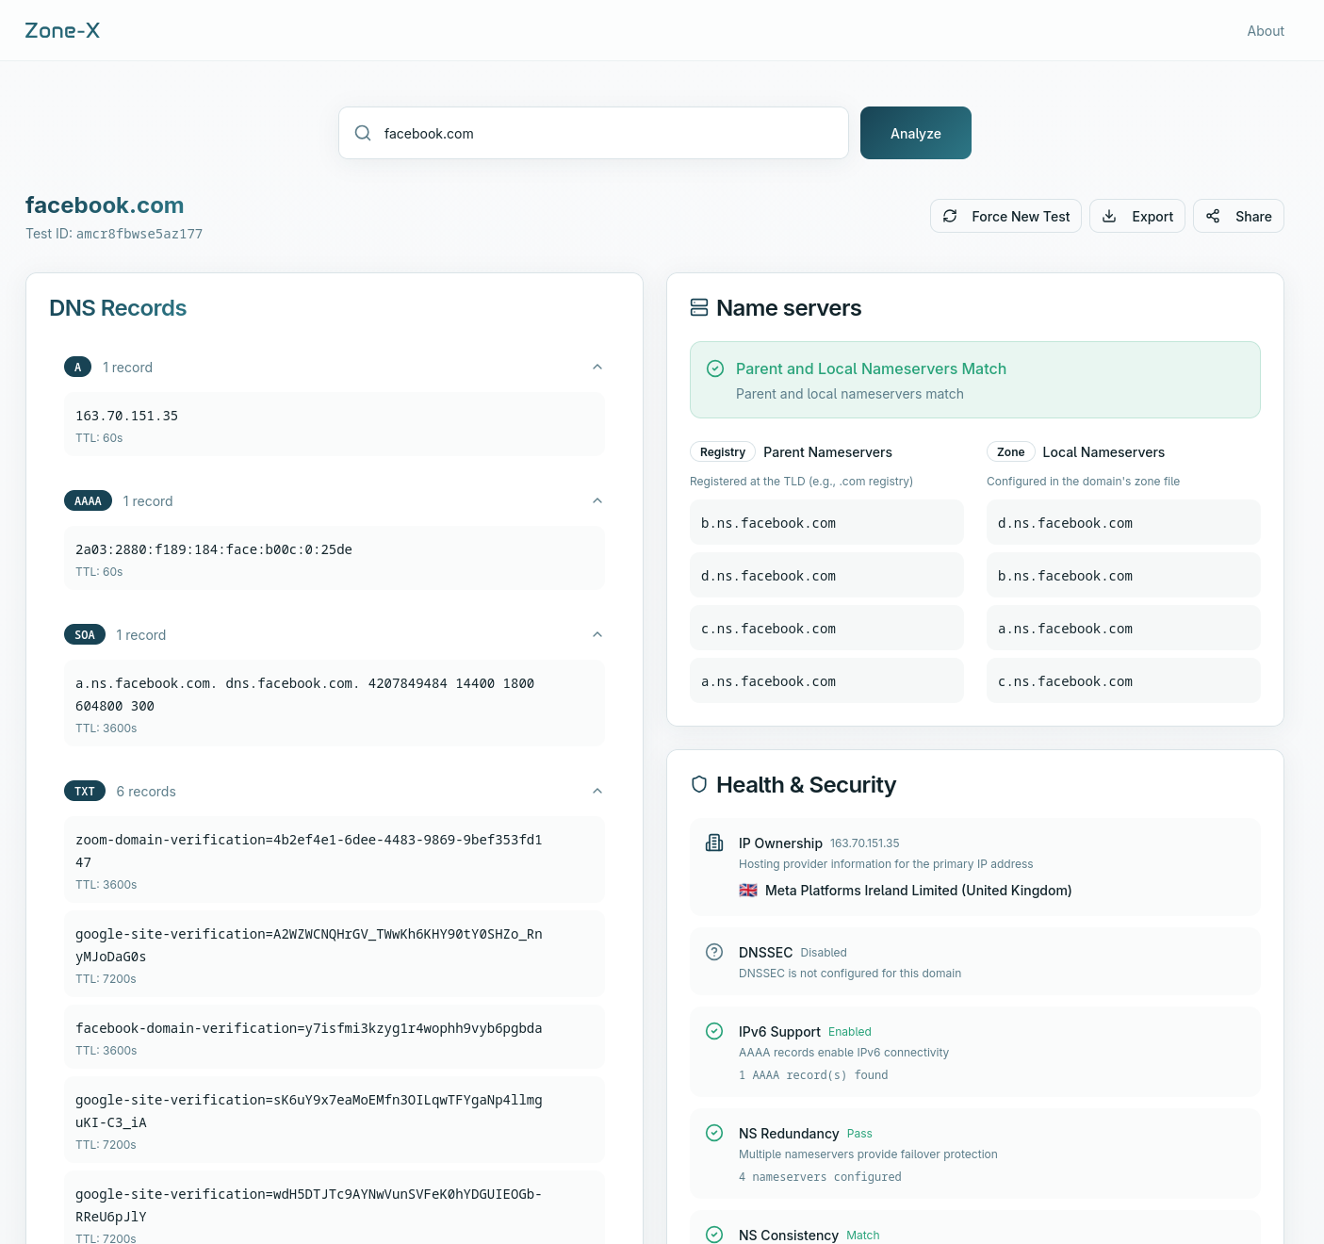Click the Export download icon
The width and height of the screenshot is (1324, 1244).
point(1109,216)
